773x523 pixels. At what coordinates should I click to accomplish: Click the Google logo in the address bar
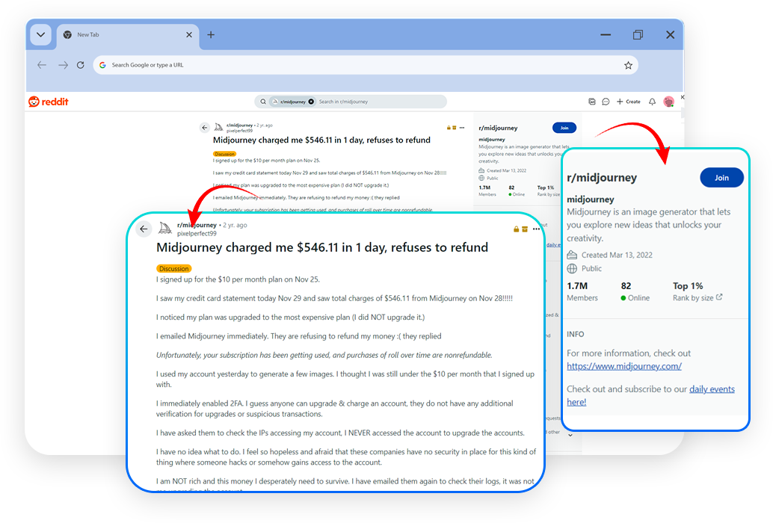pos(102,65)
